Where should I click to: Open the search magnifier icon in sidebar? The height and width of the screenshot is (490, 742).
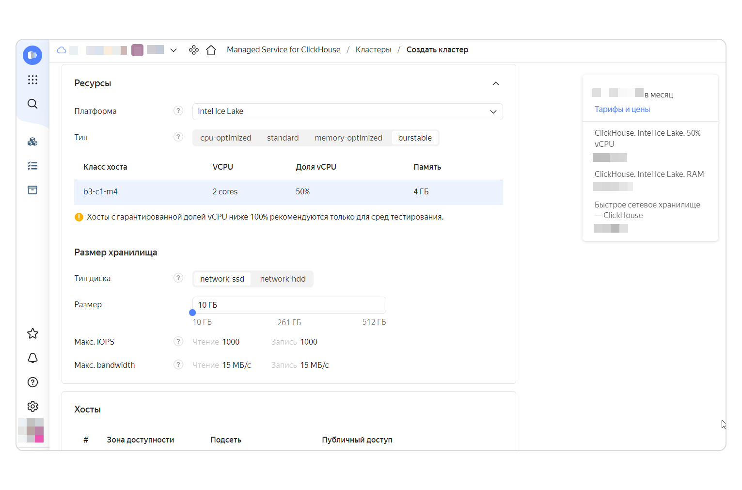(32, 104)
